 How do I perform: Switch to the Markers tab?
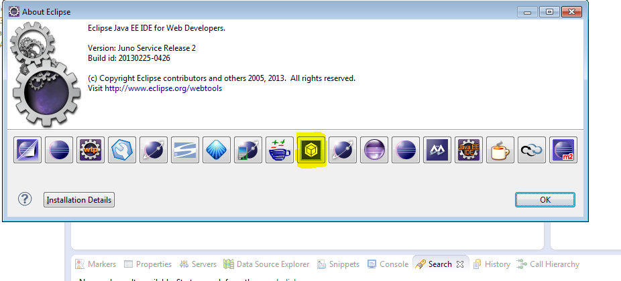click(x=96, y=264)
